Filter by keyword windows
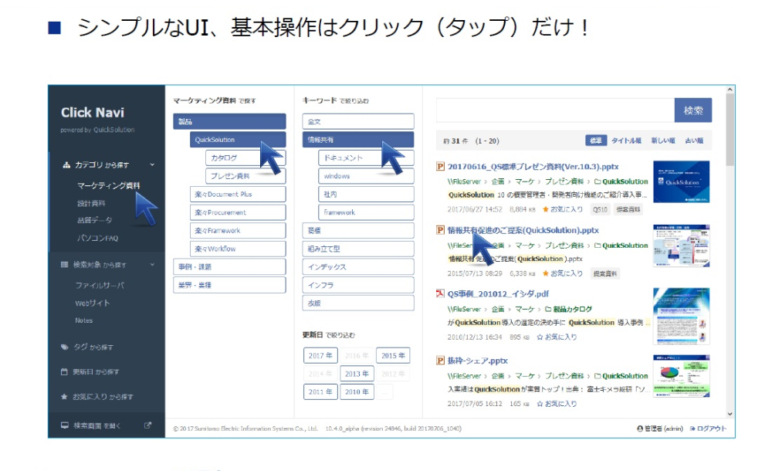The width and height of the screenshot is (772, 471). 366,176
